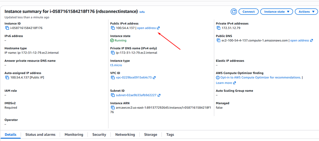319x141 pixels.
Task: Click the Running instance state text
Action: (121, 41)
